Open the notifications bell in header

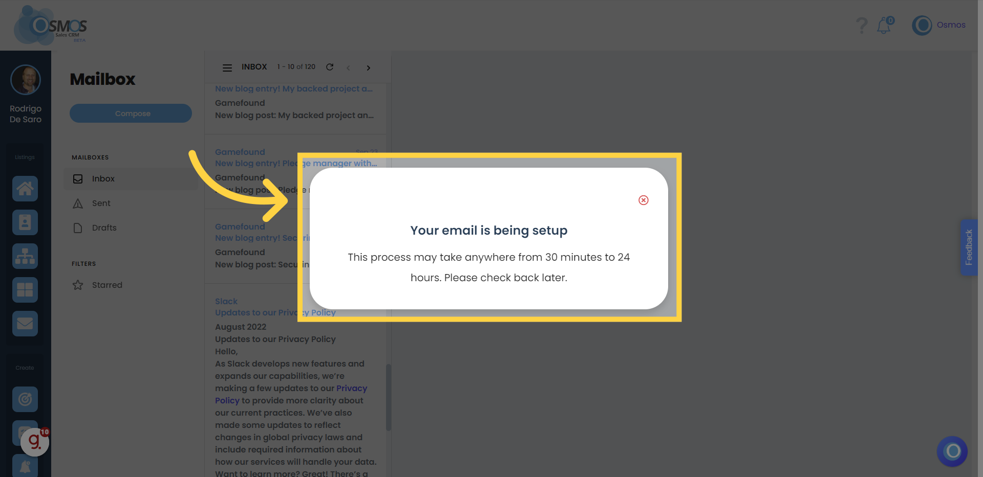coord(885,25)
